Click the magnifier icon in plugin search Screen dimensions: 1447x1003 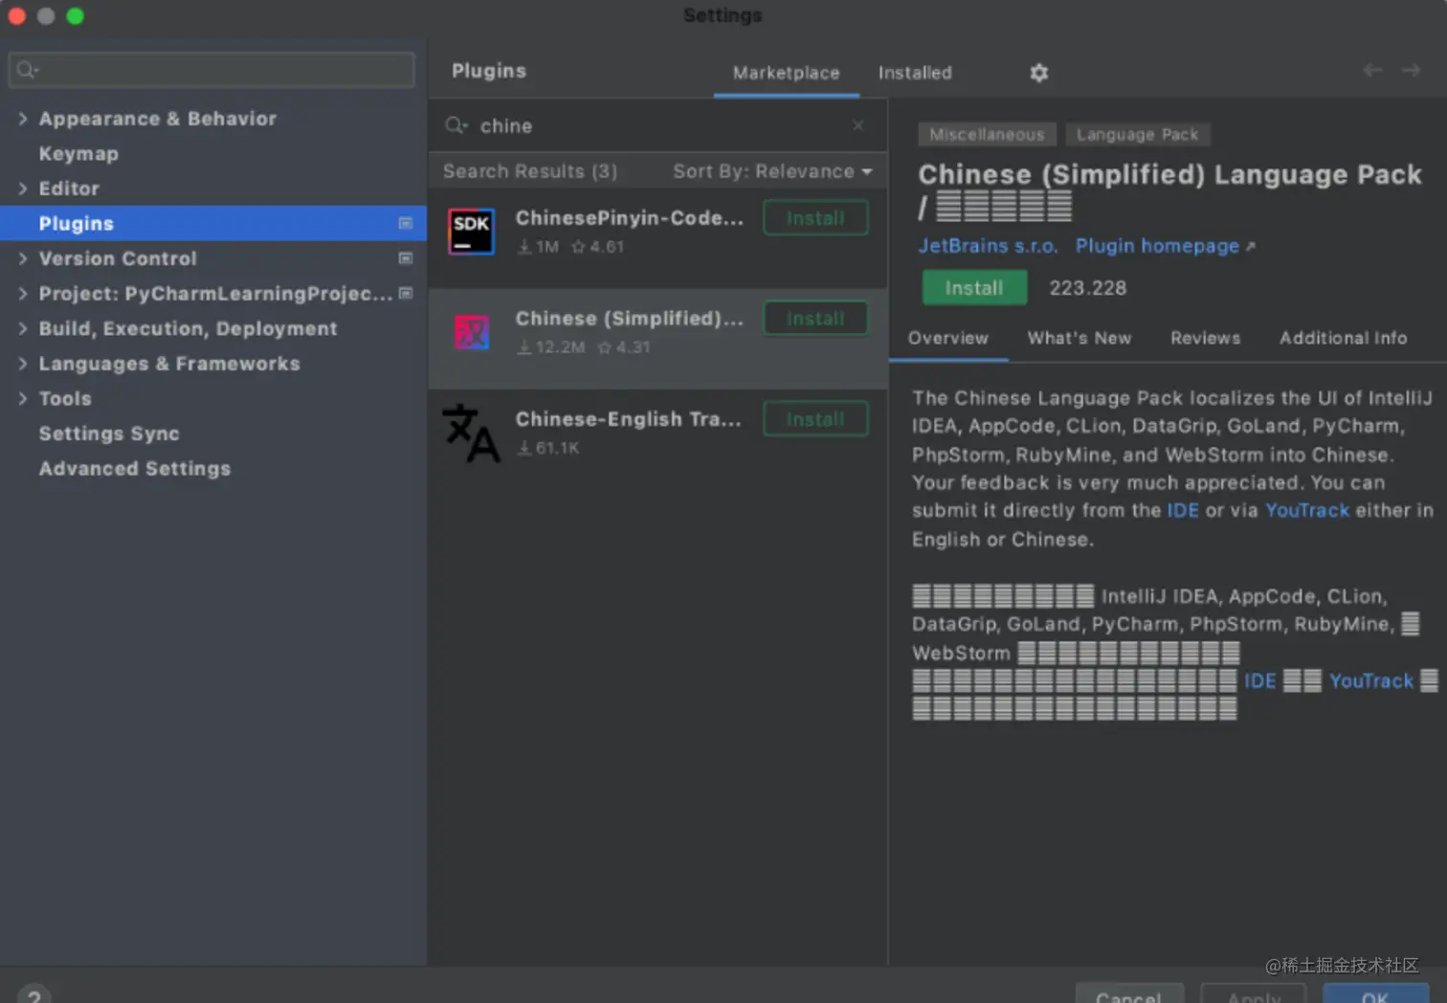point(456,125)
